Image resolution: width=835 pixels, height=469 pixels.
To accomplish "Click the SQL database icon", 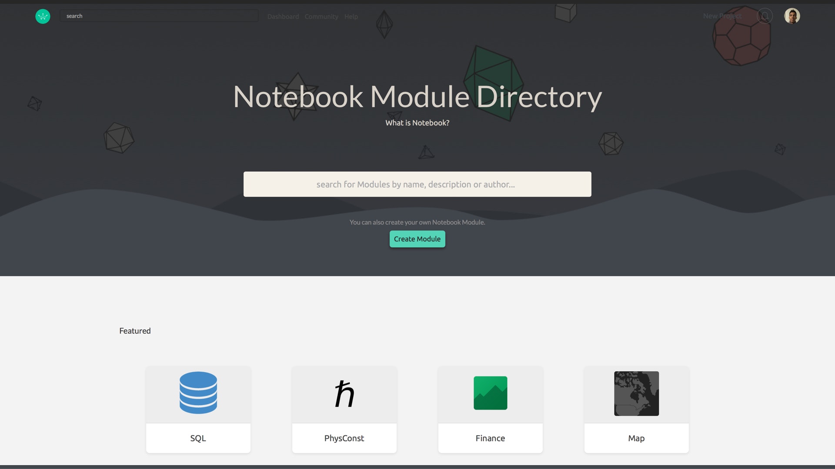I will 198,393.
